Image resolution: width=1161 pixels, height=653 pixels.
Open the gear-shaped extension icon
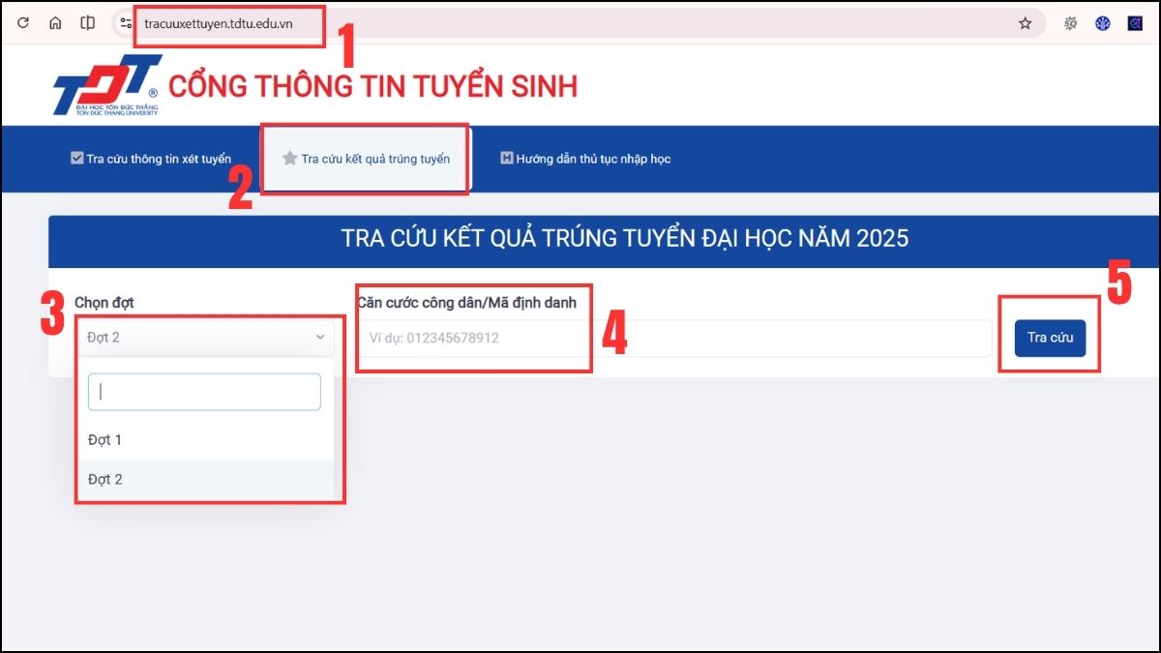coord(1070,23)
